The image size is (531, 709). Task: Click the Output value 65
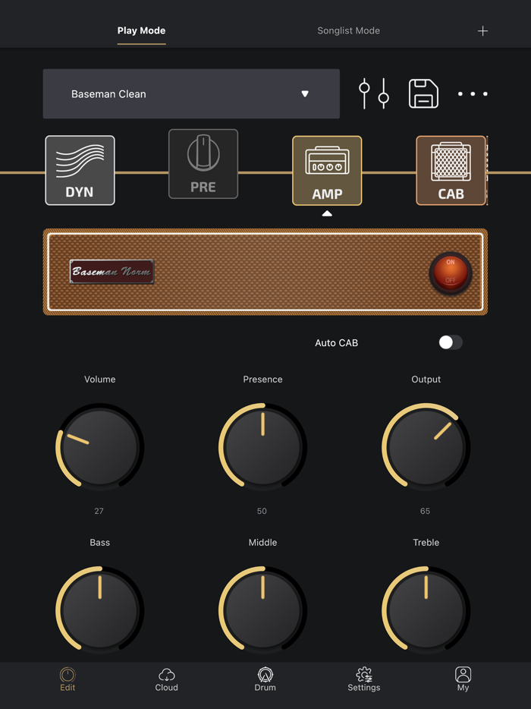pyautogui.click(x=426, y=511)
